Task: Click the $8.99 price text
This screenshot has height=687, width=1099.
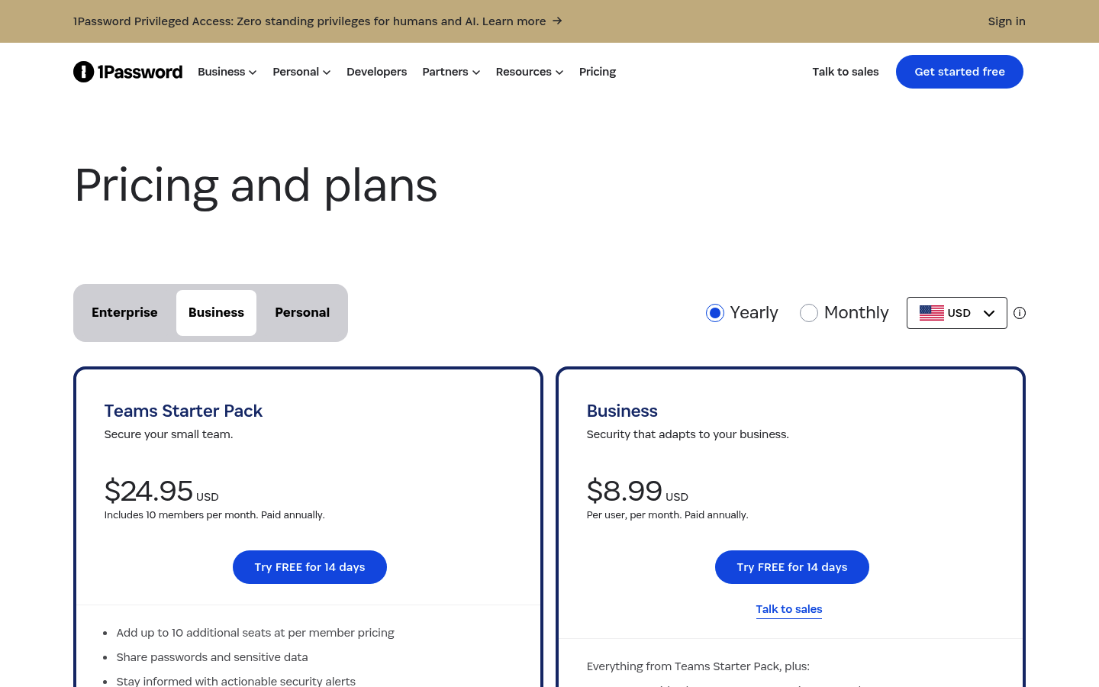Action: tap(624, 490)
